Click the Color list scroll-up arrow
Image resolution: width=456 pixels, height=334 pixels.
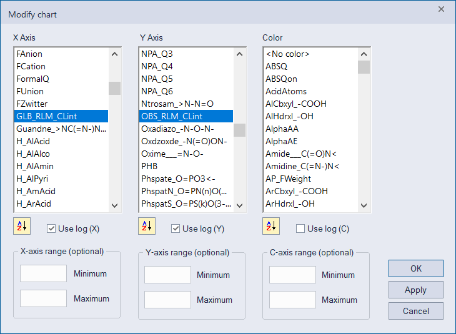tap(364, 54)
